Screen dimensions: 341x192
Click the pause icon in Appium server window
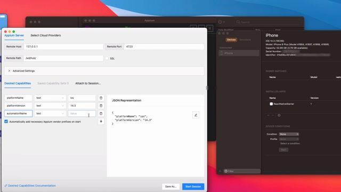click(210, 28)
